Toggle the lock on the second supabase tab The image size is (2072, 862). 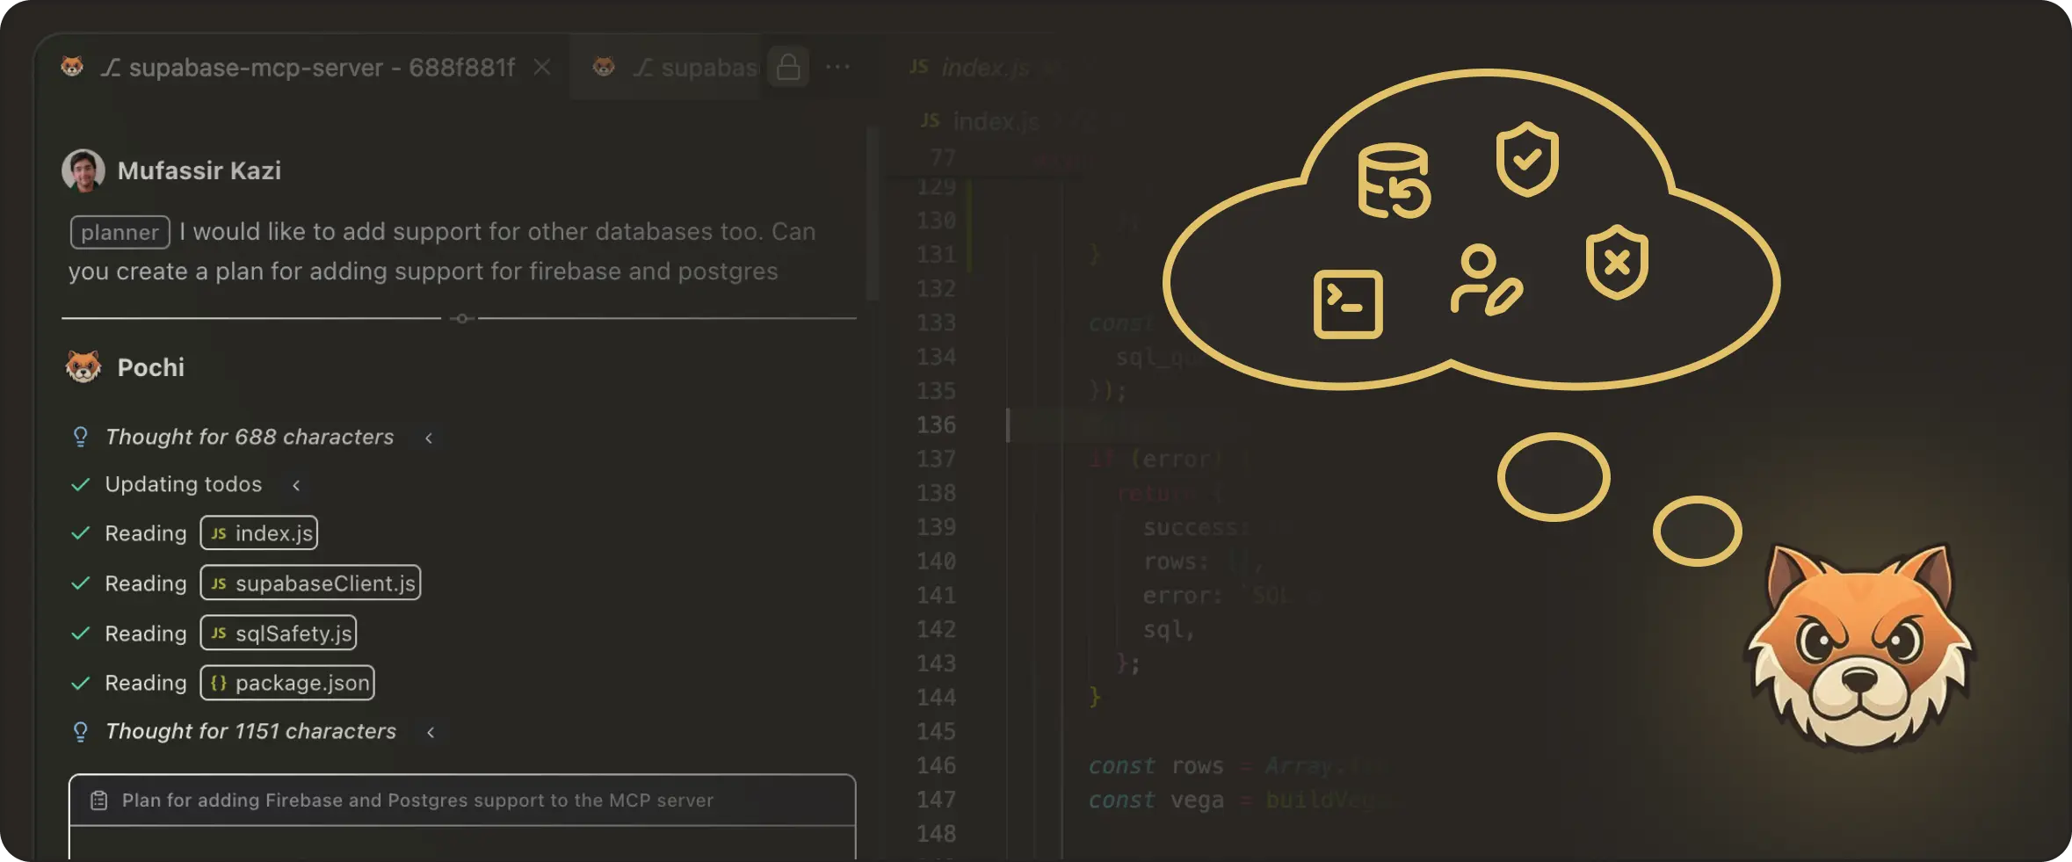[789, 66]
